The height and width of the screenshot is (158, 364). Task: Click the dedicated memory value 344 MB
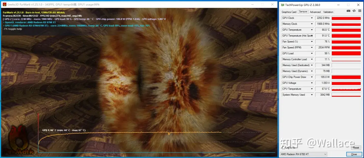323,65
